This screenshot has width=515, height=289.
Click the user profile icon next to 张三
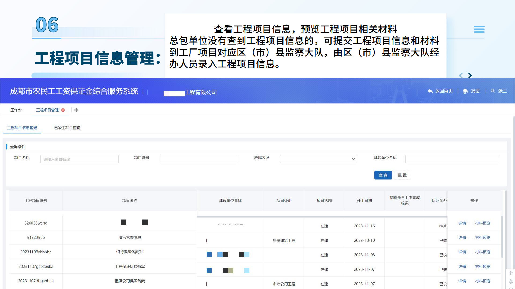493,91
